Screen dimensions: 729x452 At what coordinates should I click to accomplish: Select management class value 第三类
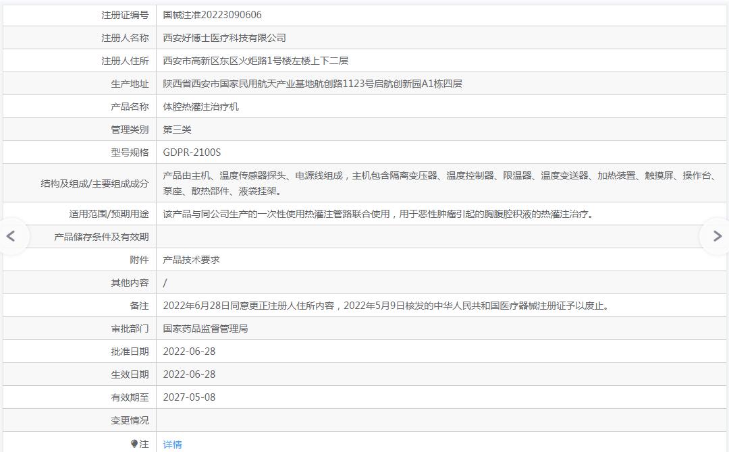pos(177,129)
